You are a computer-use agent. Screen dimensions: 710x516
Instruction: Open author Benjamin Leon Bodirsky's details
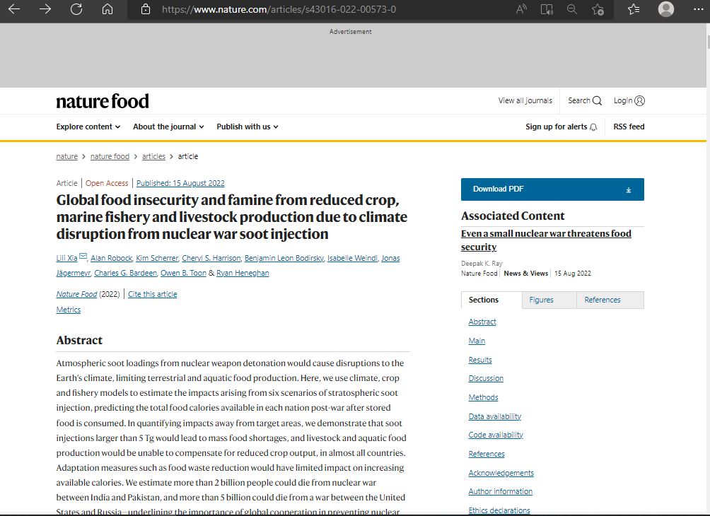tap(284, 258)
